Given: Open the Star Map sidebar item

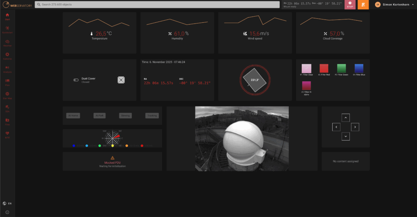Looking at the screenshot, I should click(x=7, y=95).
